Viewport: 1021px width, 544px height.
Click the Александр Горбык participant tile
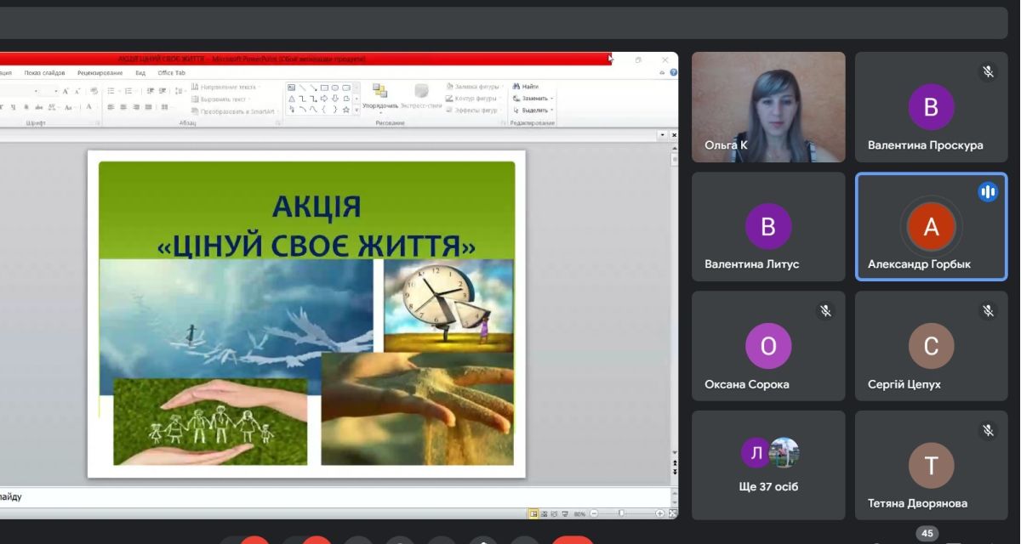(x=931, y=227)
